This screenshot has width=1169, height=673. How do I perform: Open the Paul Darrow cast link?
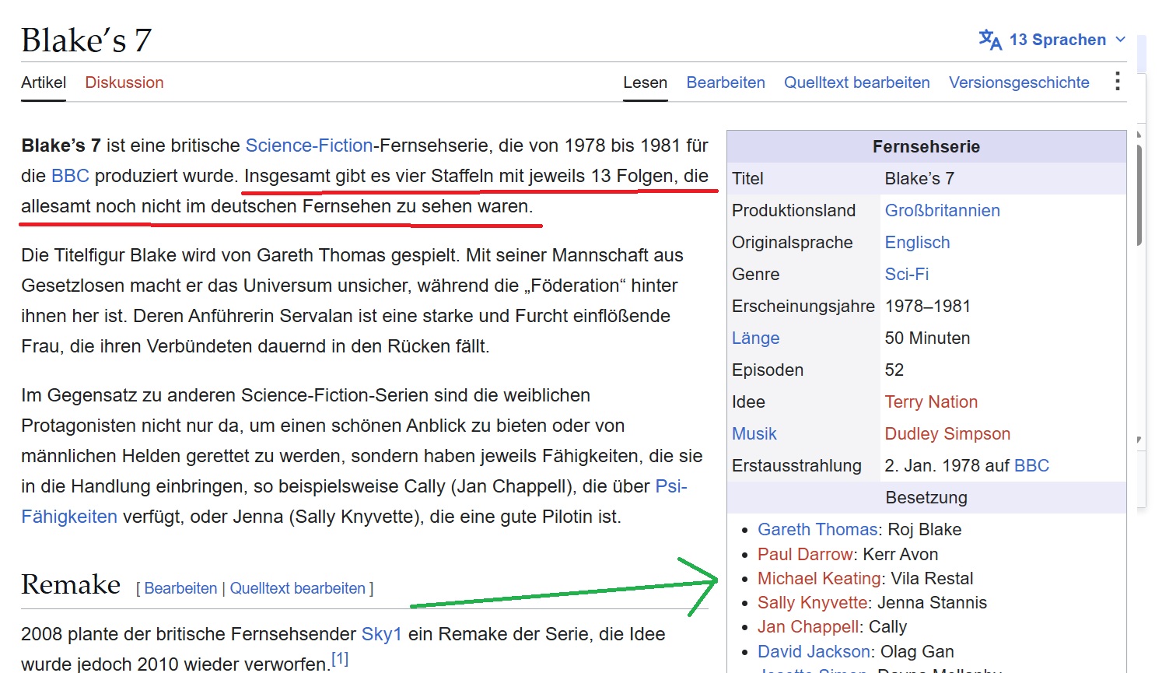tap(805, 554)
